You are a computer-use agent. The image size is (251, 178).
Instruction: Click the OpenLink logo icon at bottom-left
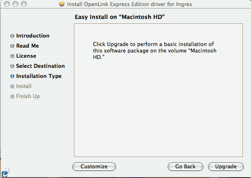click(5, 173)
